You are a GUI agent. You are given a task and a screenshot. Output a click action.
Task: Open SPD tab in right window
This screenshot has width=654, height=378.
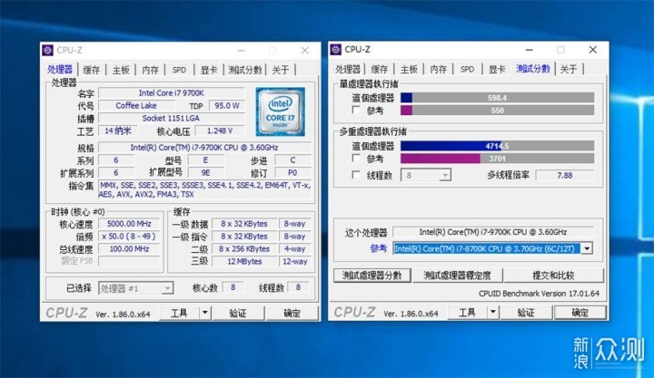point(467,69)
